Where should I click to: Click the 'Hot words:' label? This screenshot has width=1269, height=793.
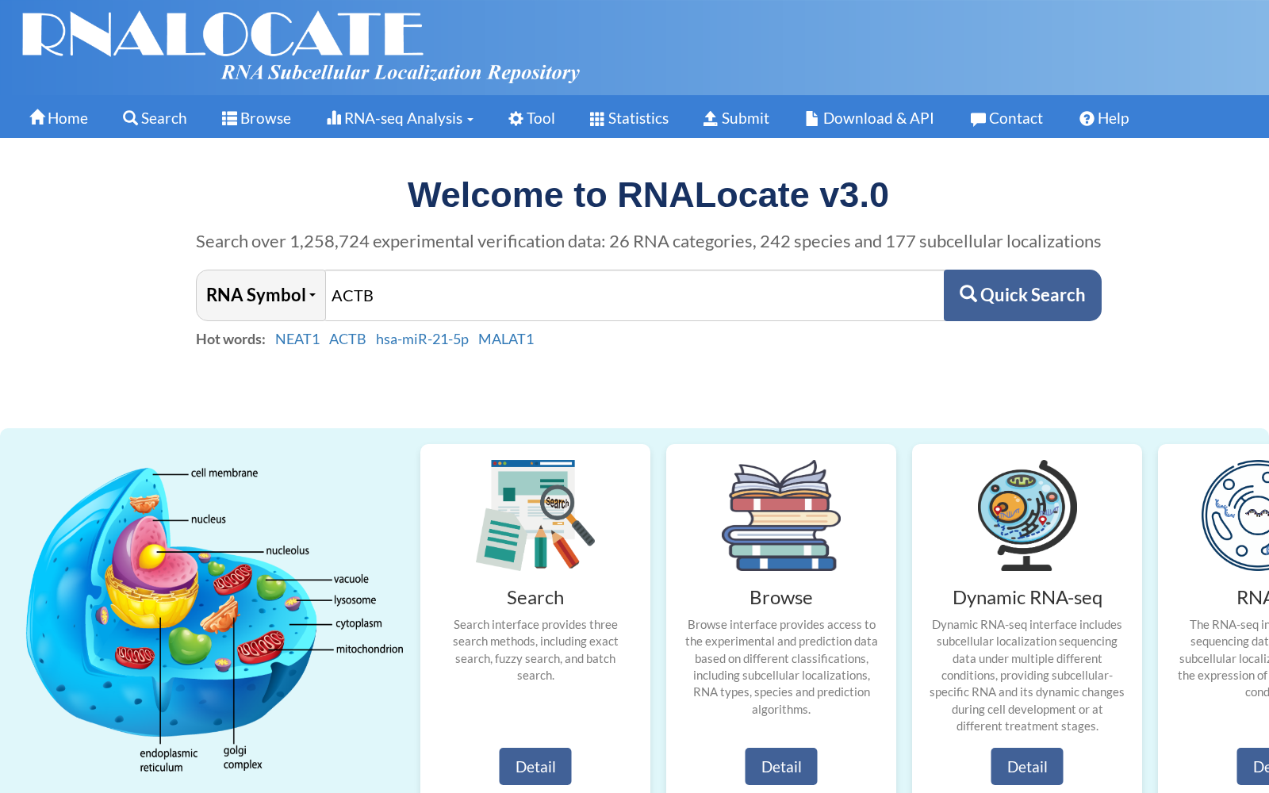click(x=231, y=339)
